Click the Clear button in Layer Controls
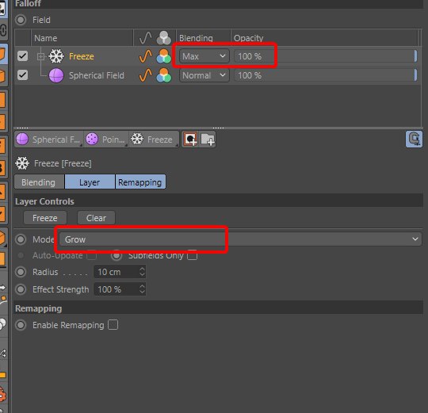This screenshot has width=428, height=413. (96, 218)
